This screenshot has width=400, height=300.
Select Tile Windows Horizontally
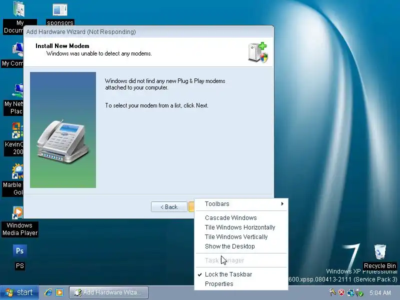(x=241, y=227)
